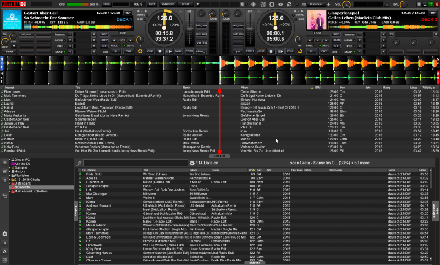Eject track using Deck 1 eject icon
The width and height of the screenshot is (440, 265).
(x=181, y=12)
